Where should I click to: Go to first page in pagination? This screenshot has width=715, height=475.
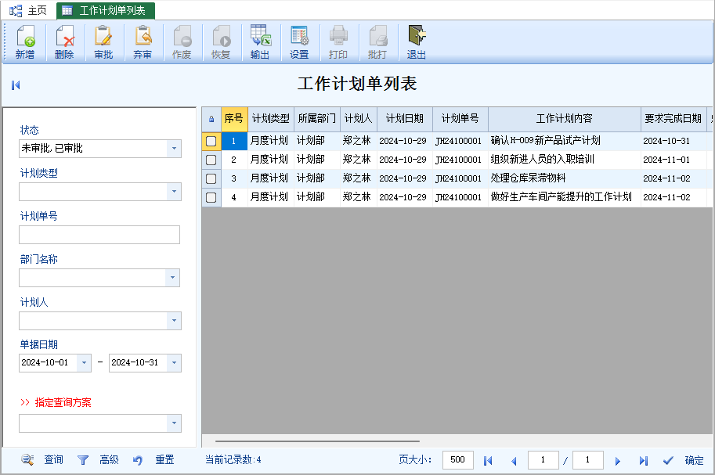[x=488, y=460]
